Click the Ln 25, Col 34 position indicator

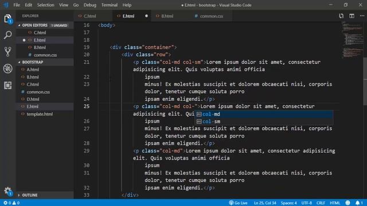point(265,203)
